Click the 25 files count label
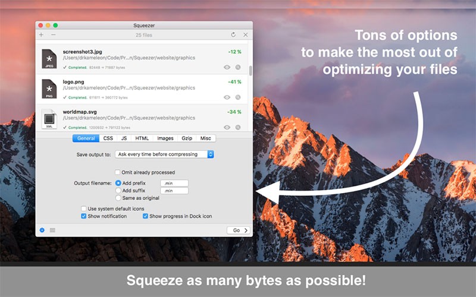 point(144,35)
